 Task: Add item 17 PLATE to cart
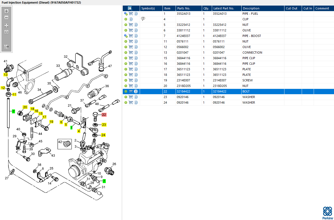tap(131, 69)
